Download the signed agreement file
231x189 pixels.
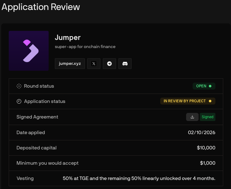(192, 117)
